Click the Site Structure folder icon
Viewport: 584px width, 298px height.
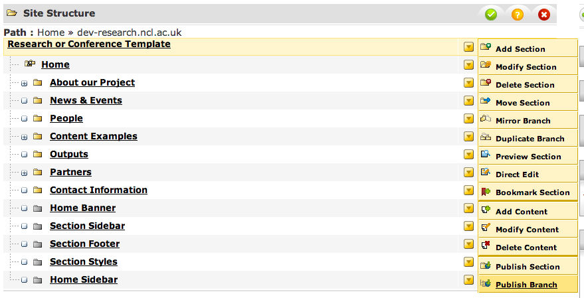12,13
